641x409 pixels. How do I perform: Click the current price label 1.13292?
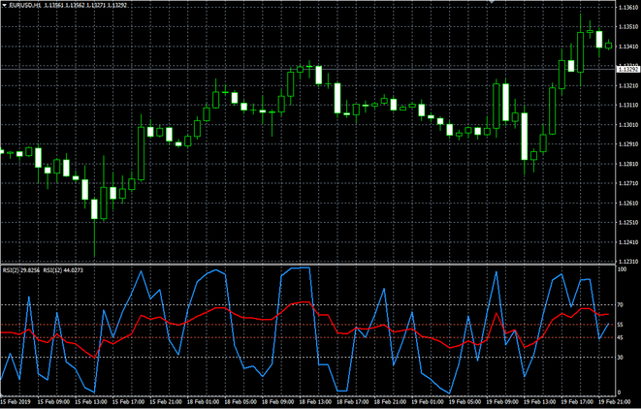(x=628, y=70)
